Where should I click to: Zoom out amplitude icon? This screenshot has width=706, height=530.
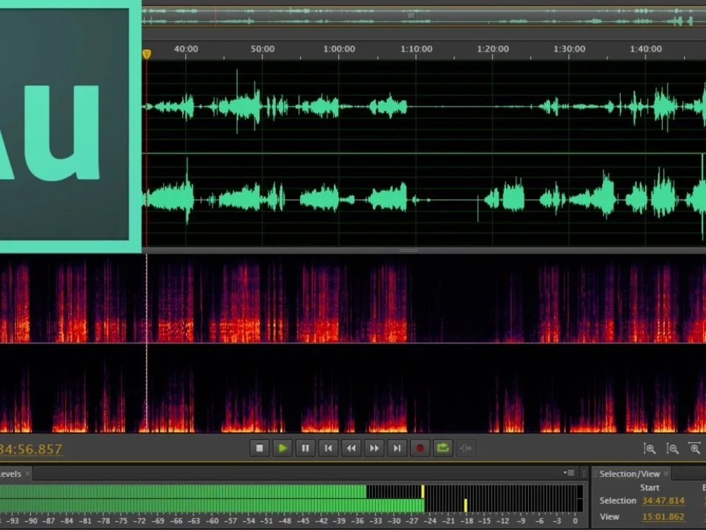[672, 449]
